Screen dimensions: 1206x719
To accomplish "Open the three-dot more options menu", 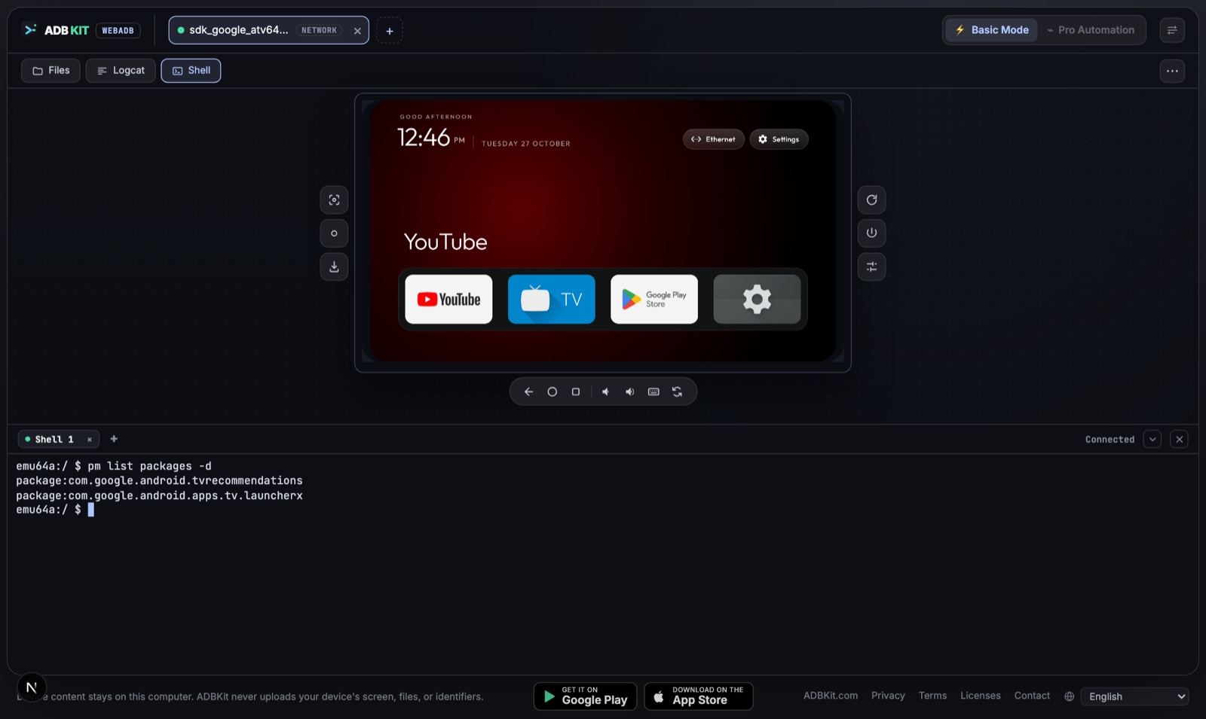I will 1172,71.
